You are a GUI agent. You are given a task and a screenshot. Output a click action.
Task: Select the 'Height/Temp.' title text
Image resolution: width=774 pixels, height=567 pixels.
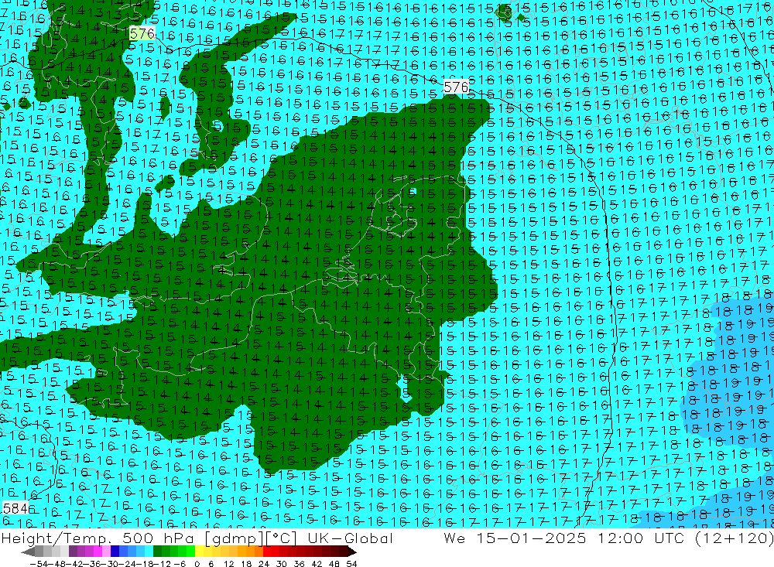coord(55,538)
